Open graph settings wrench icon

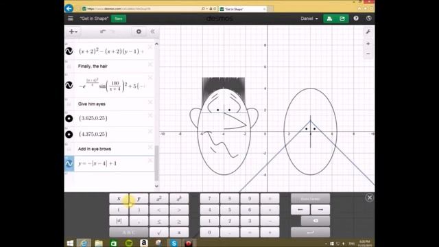368,32
